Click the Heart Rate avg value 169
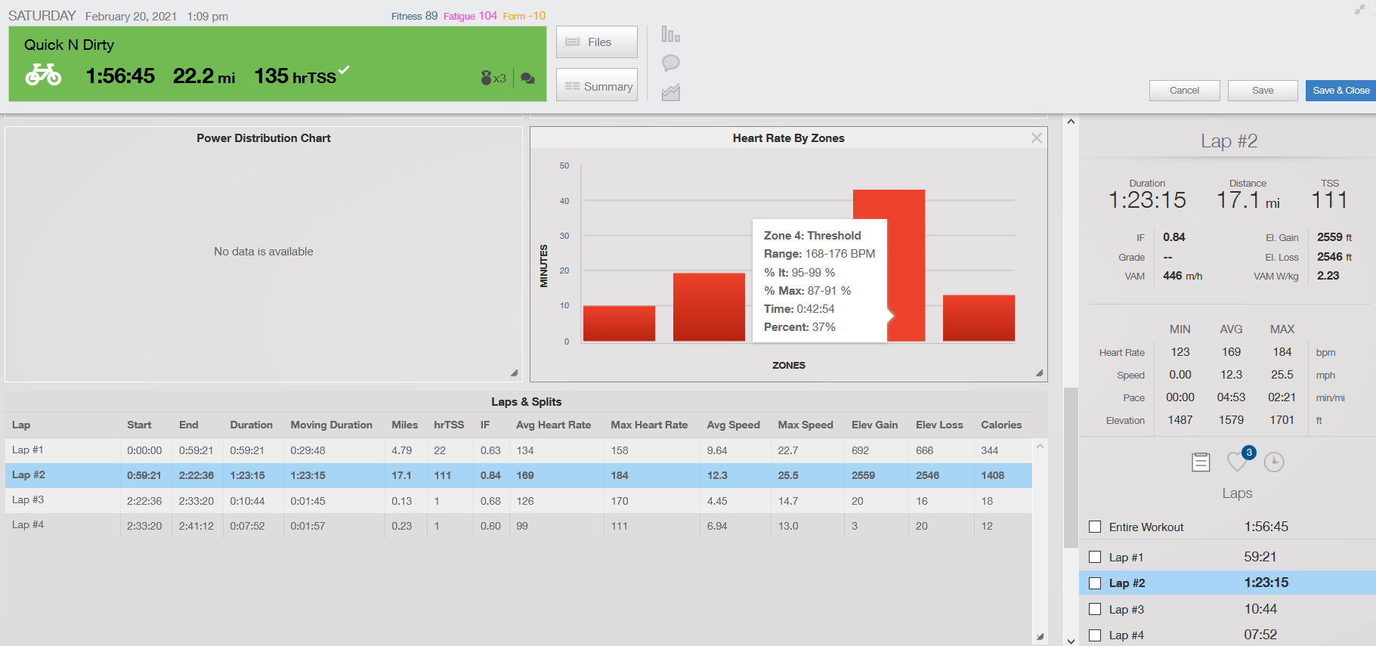 (1231, 352)
